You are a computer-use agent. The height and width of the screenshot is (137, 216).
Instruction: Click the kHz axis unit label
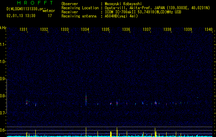[3, 28]
